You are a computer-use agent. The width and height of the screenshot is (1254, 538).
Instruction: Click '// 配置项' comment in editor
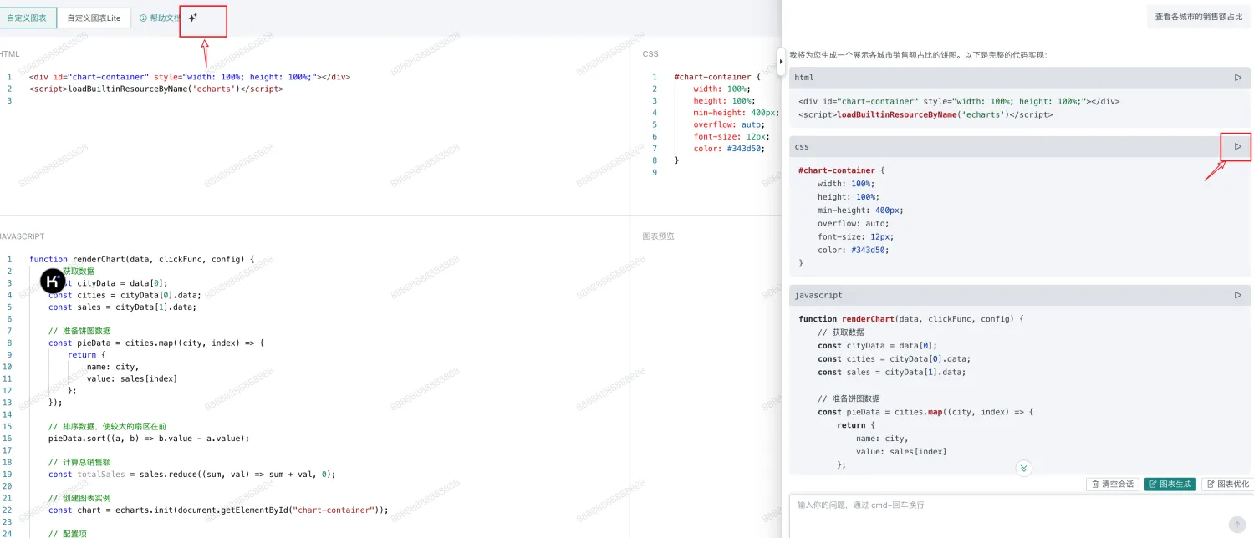tap(68, 534)
